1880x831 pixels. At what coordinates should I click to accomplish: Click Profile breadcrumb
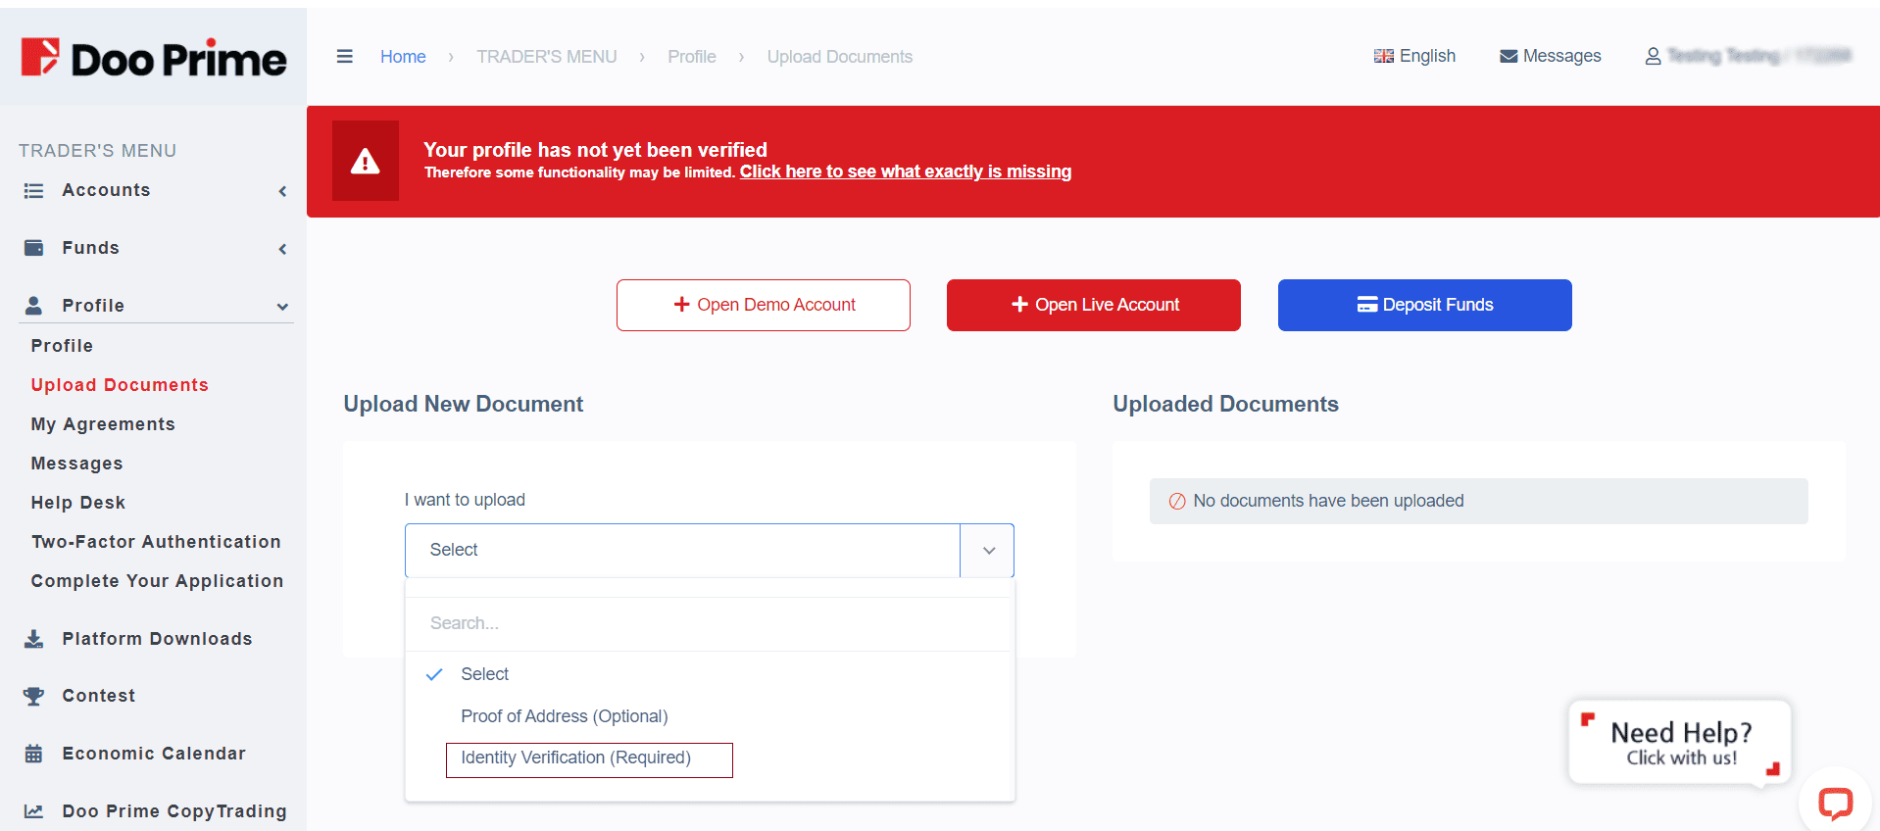[692, 57]
